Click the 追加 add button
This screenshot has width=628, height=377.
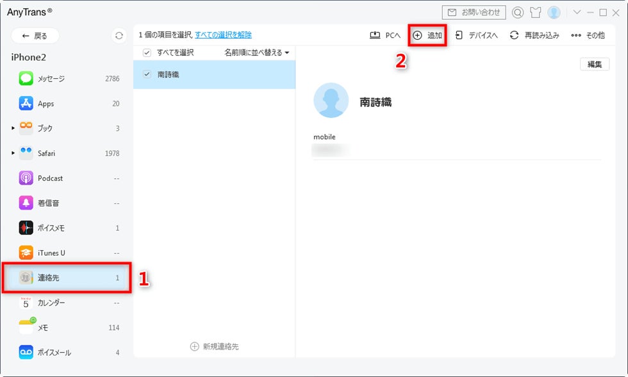427,35
